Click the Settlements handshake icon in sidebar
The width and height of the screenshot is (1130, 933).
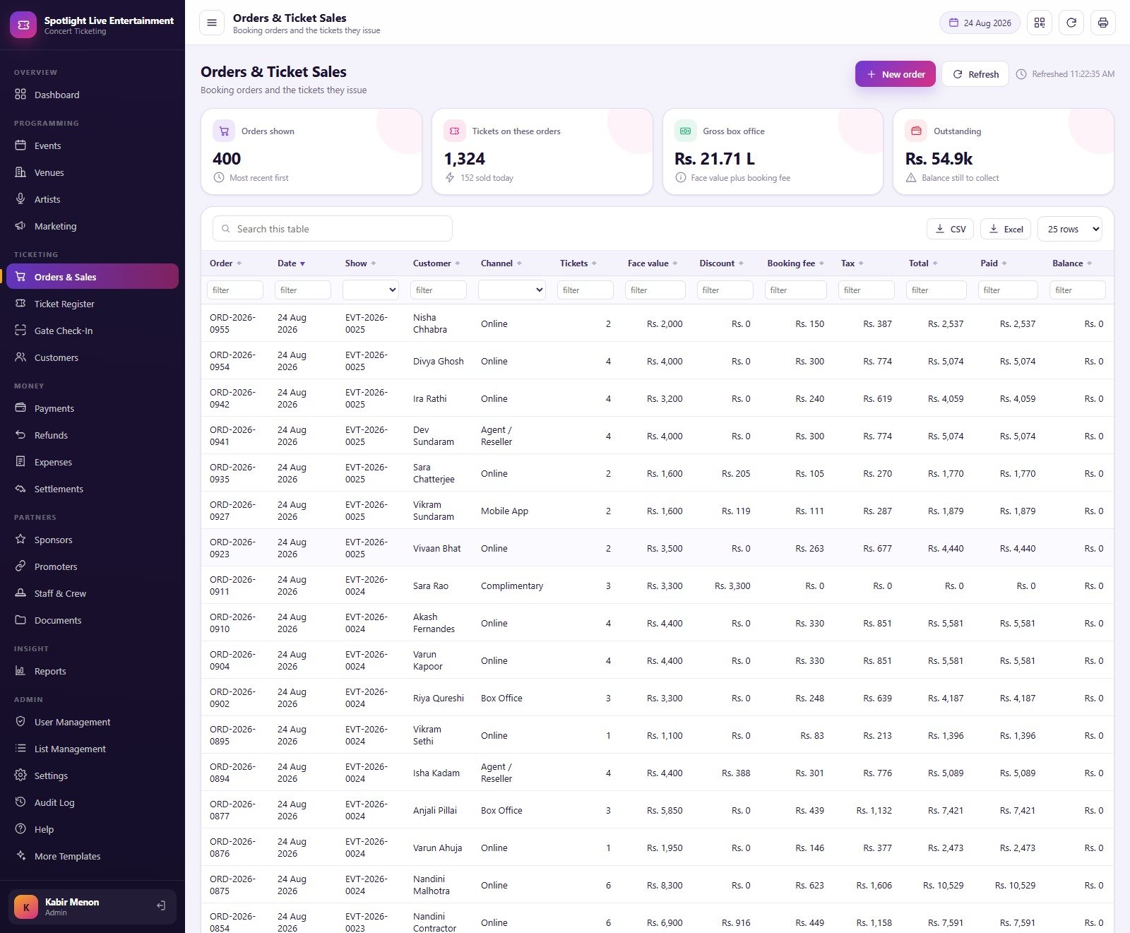(20, 489)
